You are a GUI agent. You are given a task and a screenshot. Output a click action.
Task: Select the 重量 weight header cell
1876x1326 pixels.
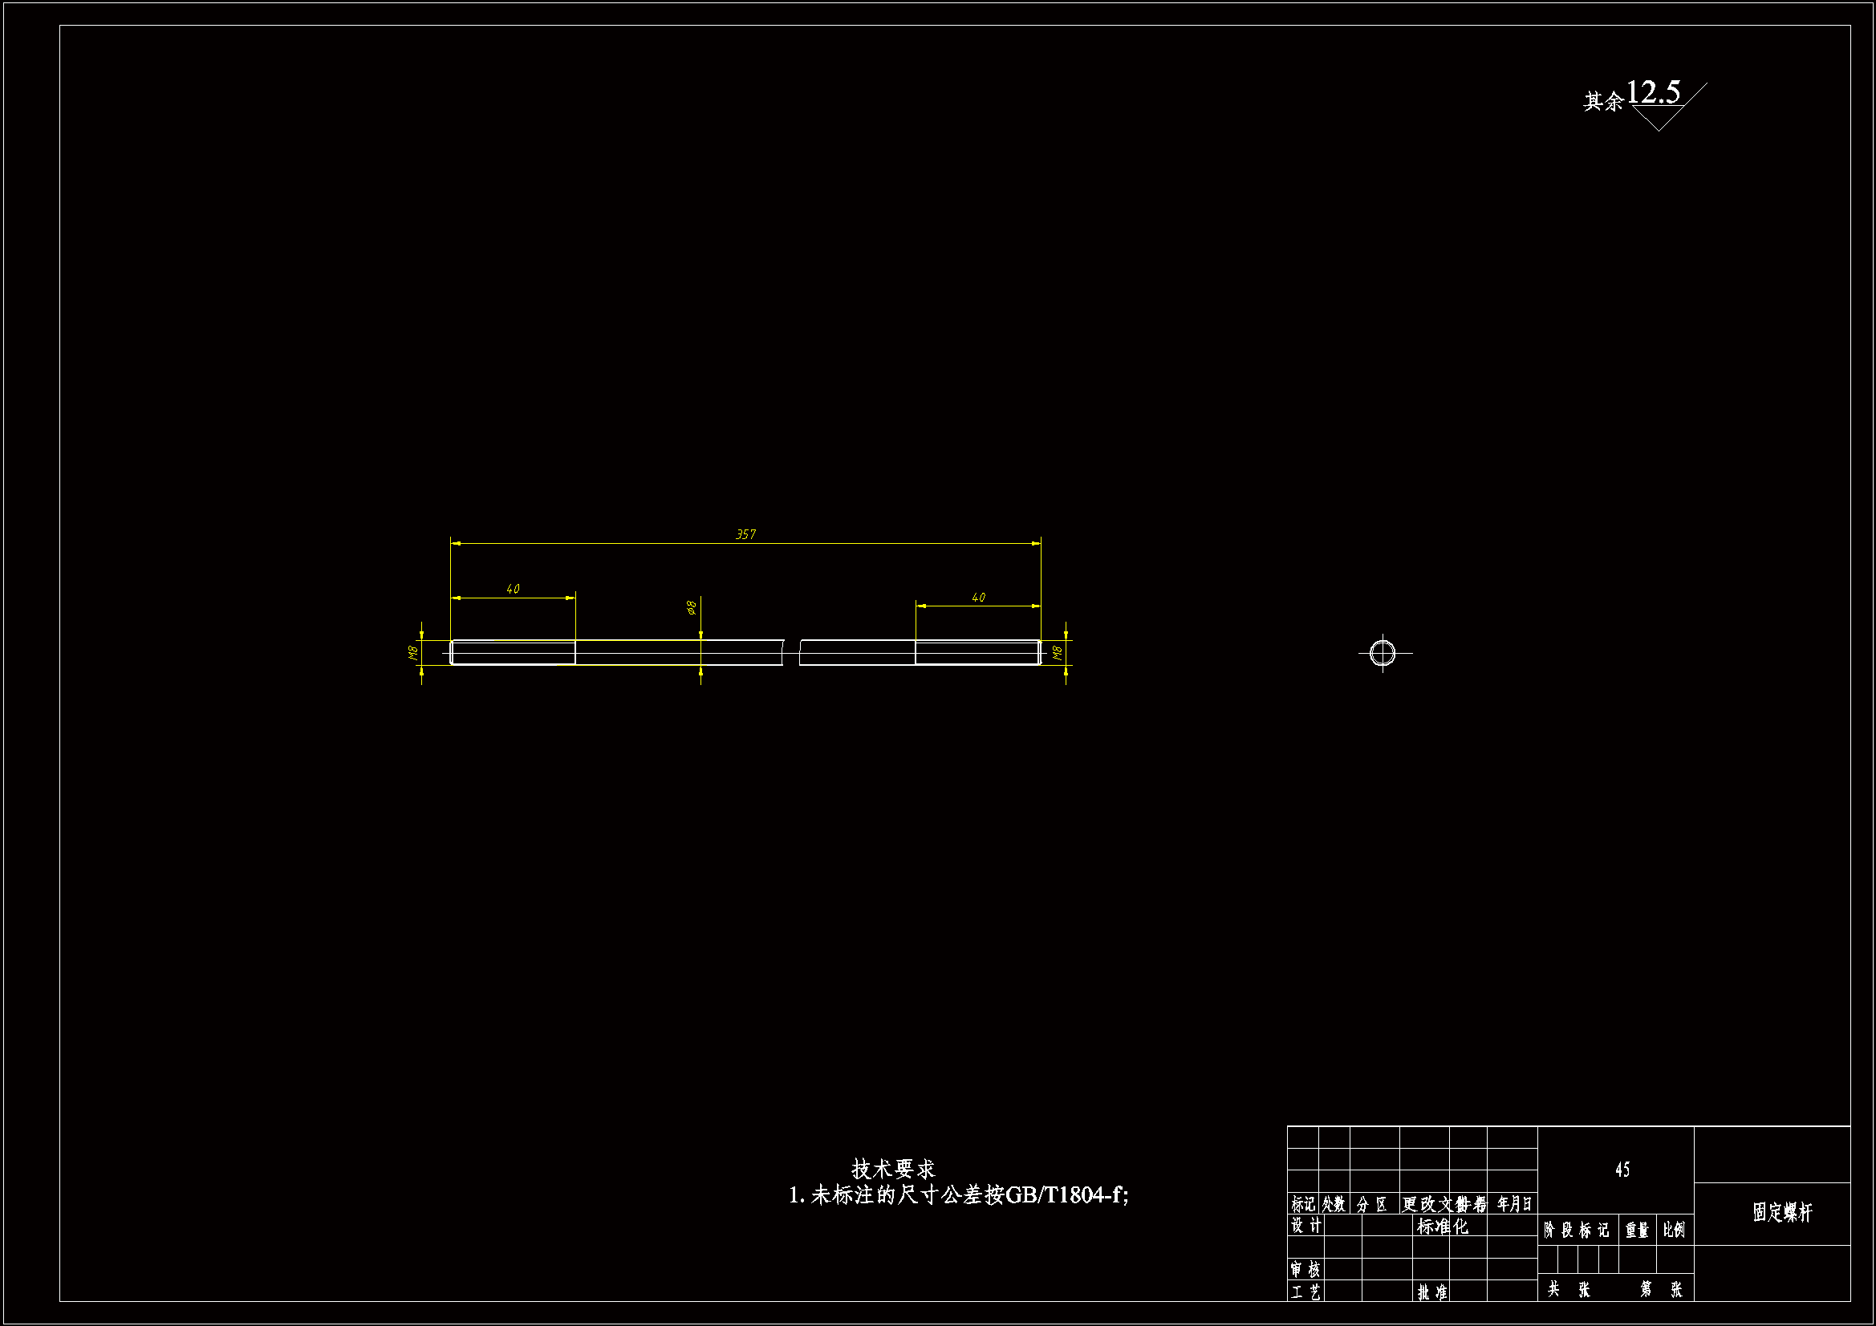(x=1637, y=1230)
